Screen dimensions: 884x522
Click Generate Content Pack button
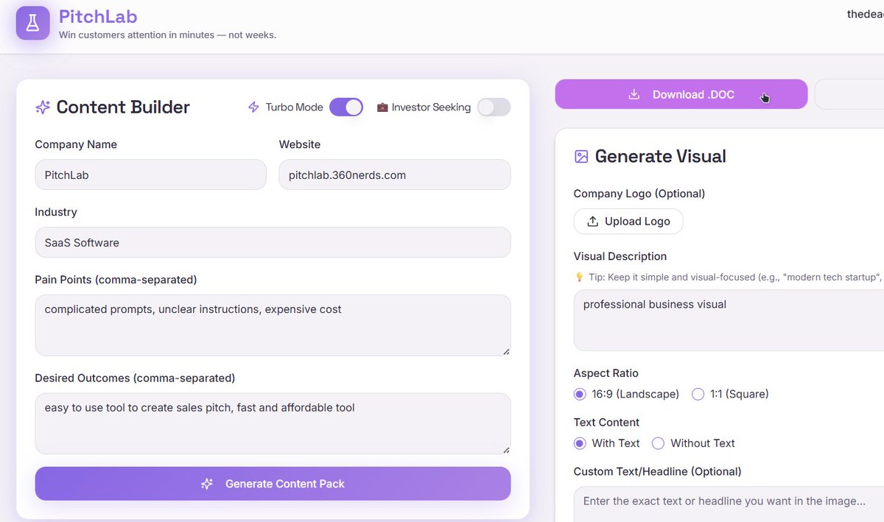273,484
